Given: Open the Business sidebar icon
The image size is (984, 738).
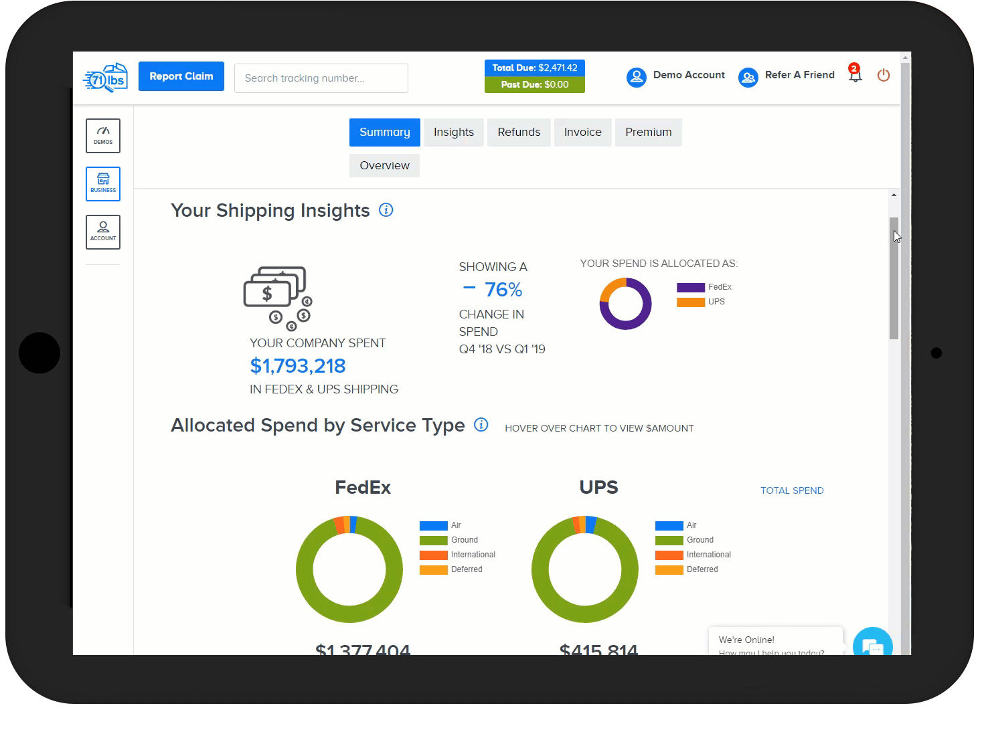Looking at the screenshot, I should click(x=103, y=184).
